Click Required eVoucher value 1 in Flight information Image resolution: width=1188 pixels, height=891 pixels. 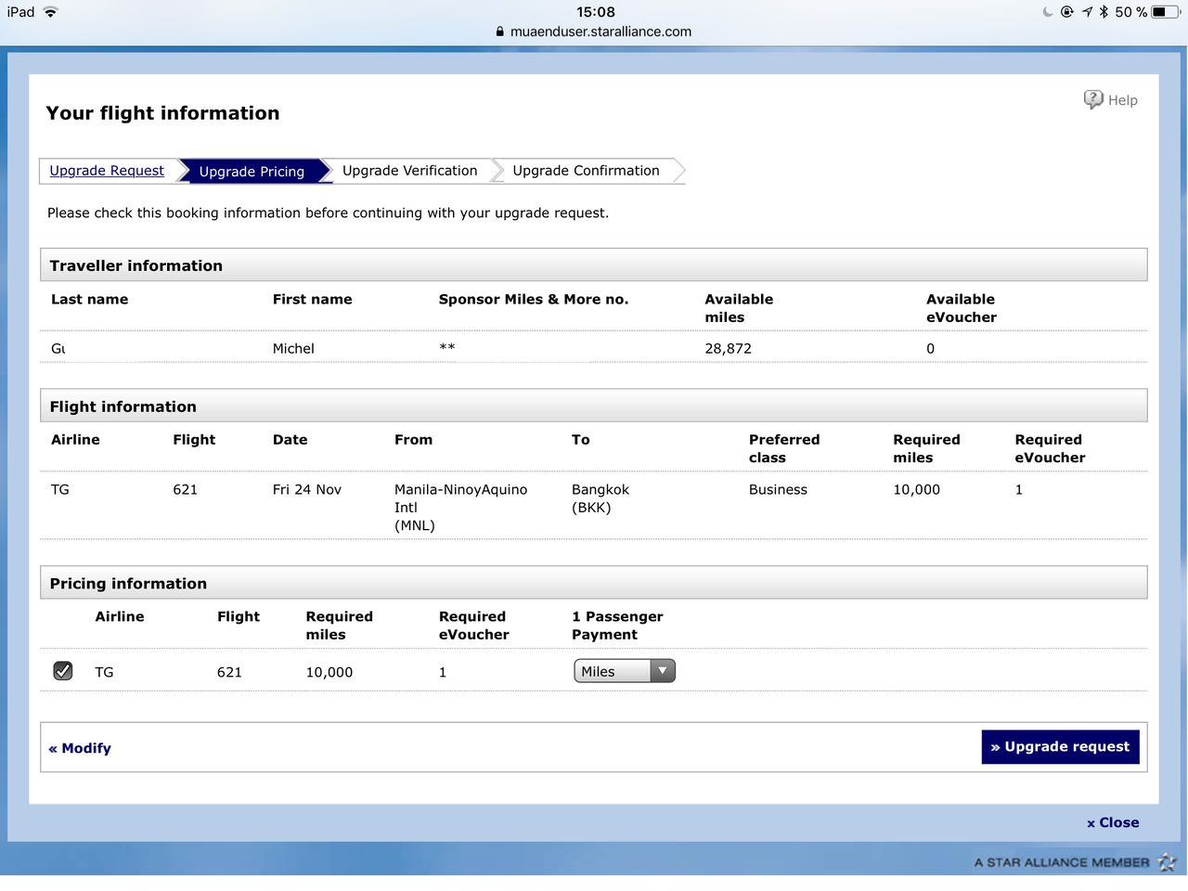[x=1018, y=489]
